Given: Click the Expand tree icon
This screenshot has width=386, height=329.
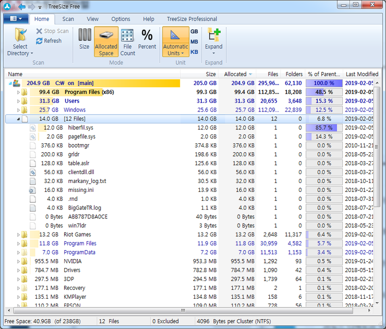Looking at the screenshot, I should 214,35.
